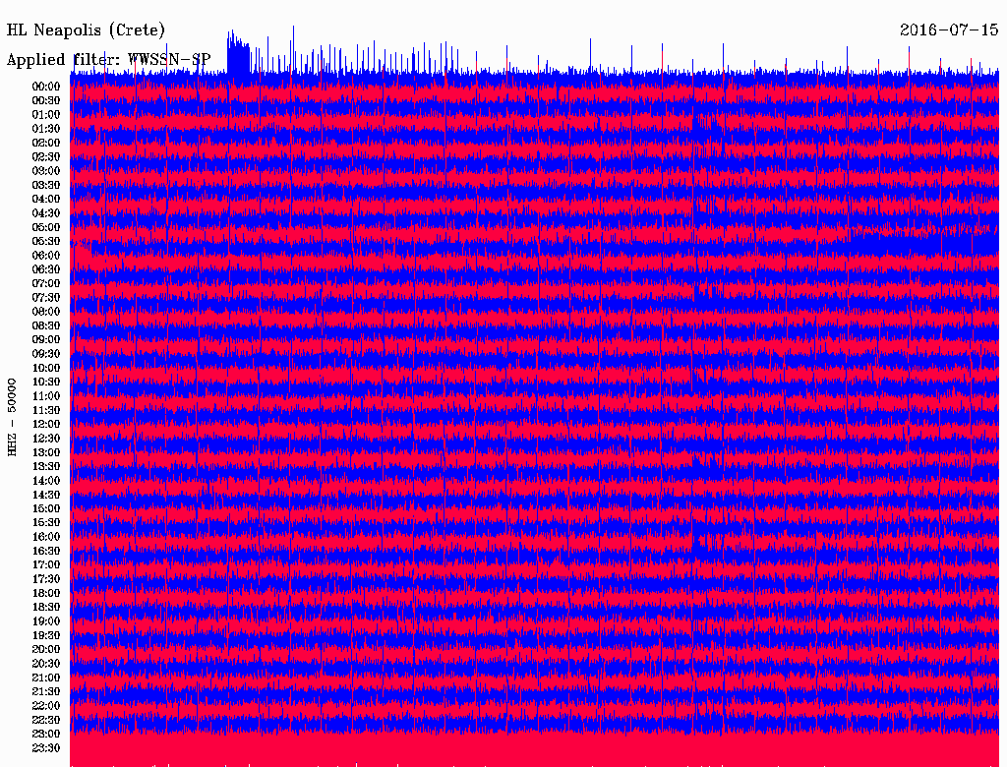
Task: Select the 10:30 time label
Action: (x=46, y=382)
